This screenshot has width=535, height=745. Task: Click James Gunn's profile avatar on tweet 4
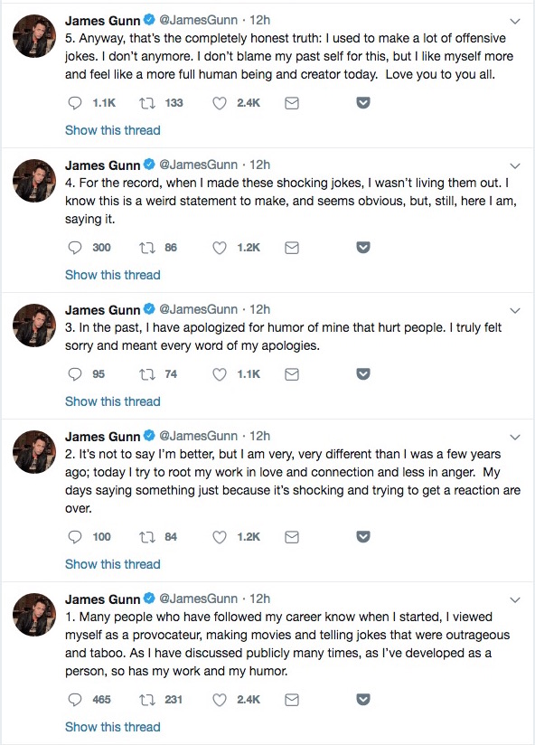pos(33,179)
